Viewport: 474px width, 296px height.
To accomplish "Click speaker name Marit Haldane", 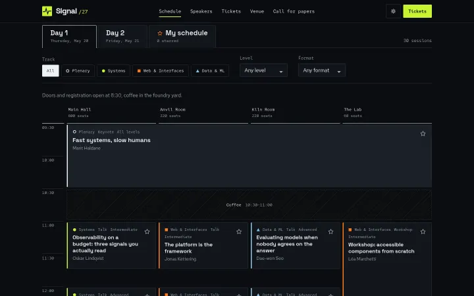I will click(x=86, y=148).
